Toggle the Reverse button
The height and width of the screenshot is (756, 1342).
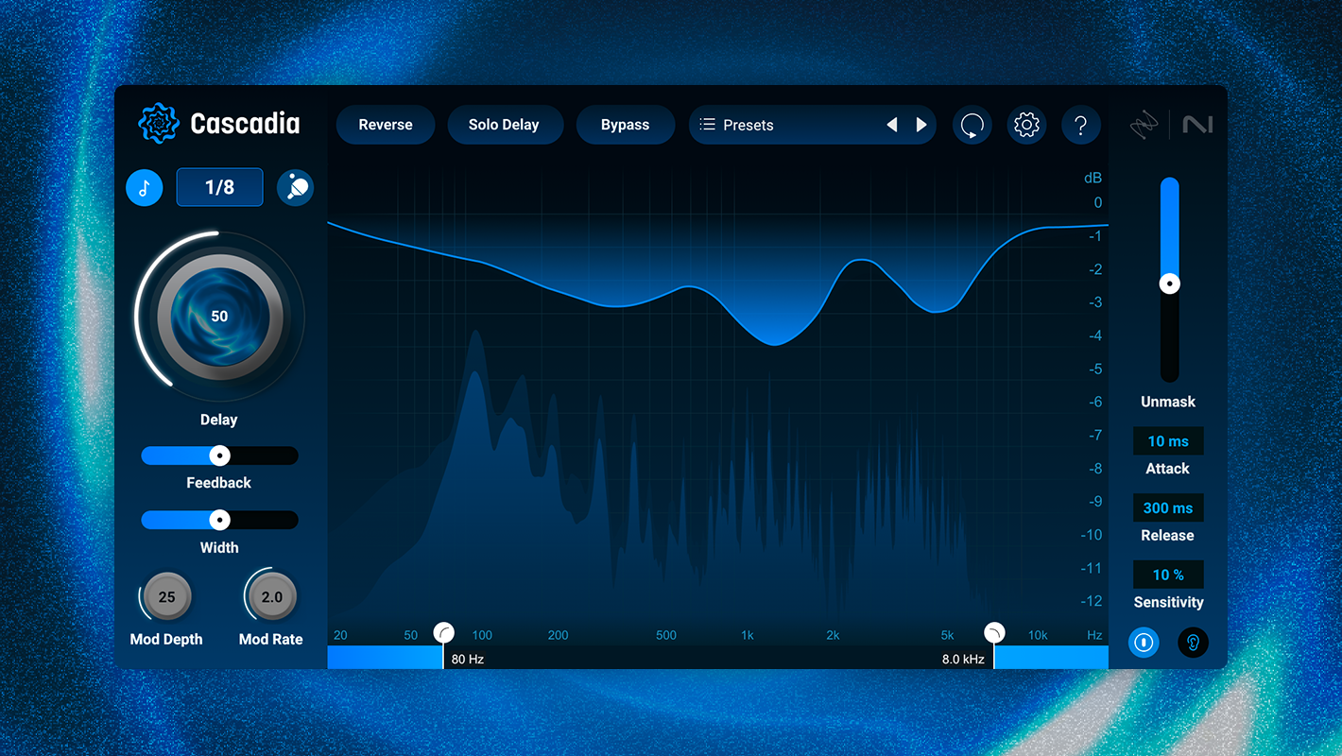[x=386, y=125]
